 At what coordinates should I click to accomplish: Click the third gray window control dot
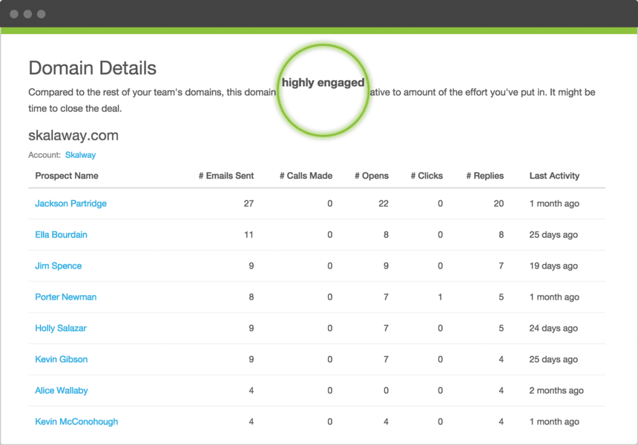(42, 14)
